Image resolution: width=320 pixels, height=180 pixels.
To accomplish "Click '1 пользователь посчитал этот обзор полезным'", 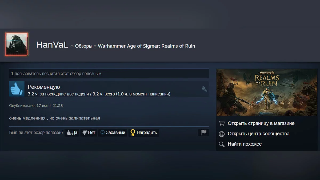I will click(56, 74).
